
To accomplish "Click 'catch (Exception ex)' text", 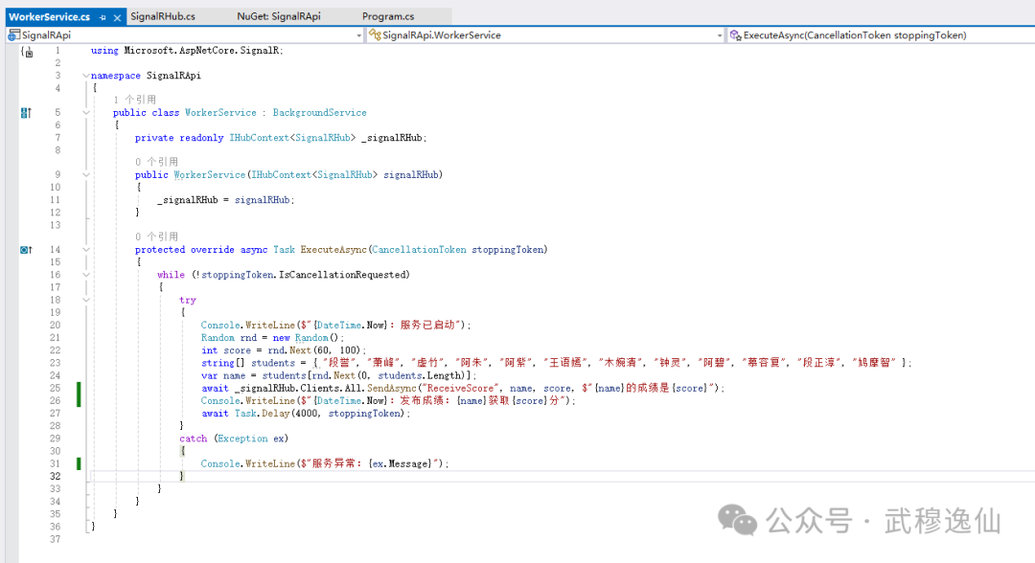I will (x=234, y=439).
